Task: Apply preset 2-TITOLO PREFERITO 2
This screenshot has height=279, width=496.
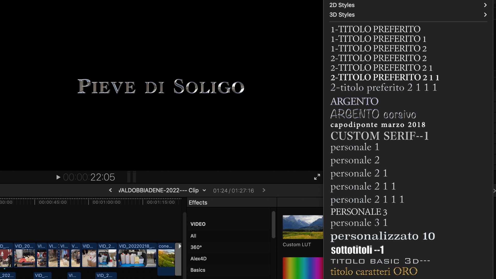Action: (379, 58)
